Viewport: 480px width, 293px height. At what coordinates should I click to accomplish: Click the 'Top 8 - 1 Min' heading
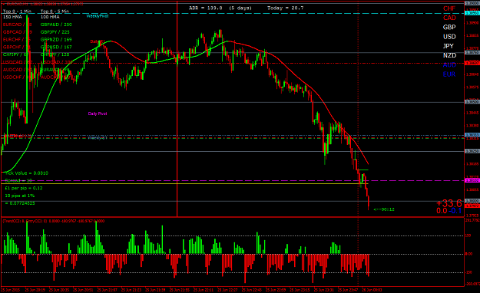pos(17,12)
